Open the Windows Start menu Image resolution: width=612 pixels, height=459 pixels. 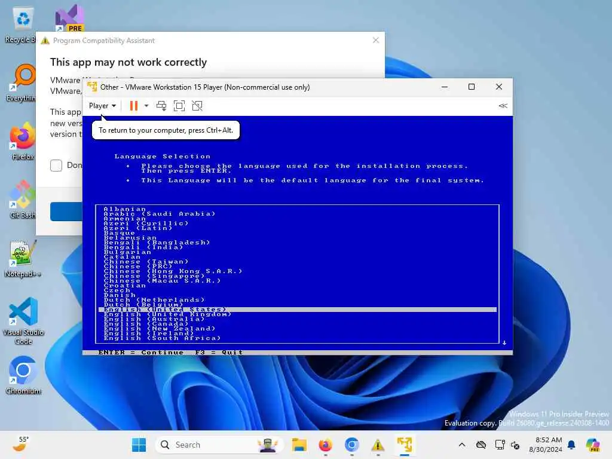pos(139,445)
